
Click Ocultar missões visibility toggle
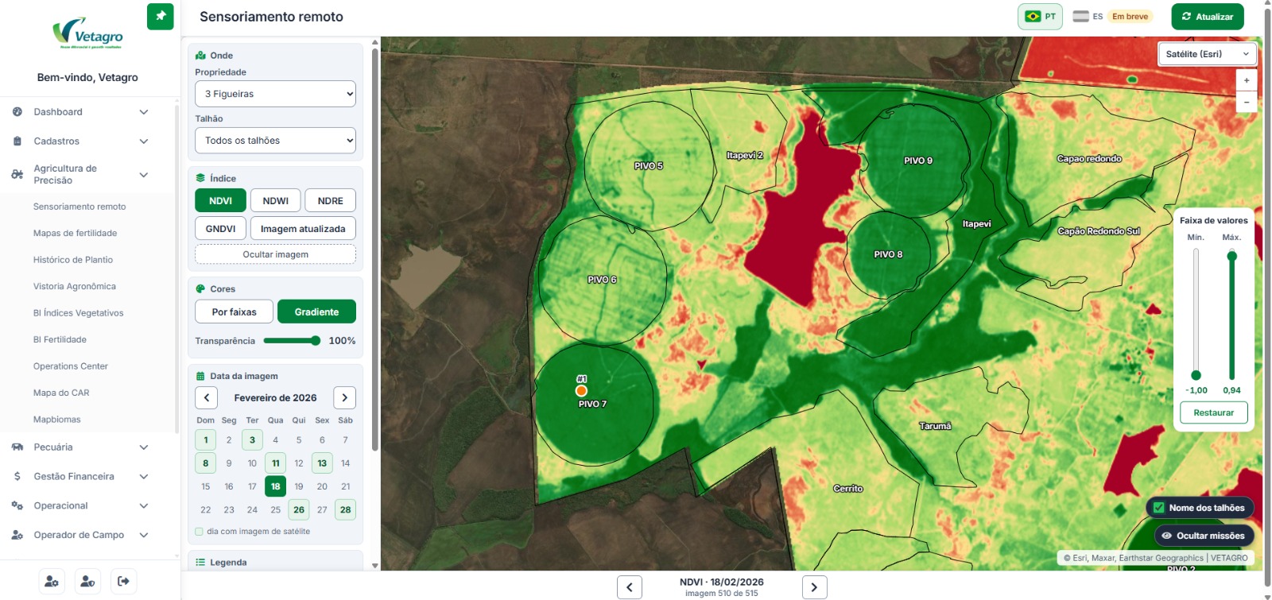[x=1204, y=536]
